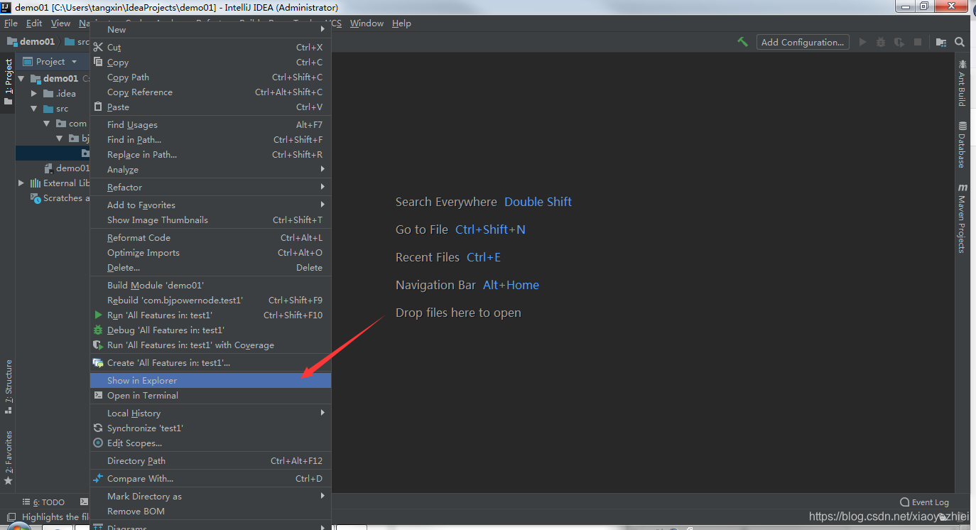Select Scratches and Consoles tree item
Viewport: 976px width, 530px height.
click(x=60, y=198)
